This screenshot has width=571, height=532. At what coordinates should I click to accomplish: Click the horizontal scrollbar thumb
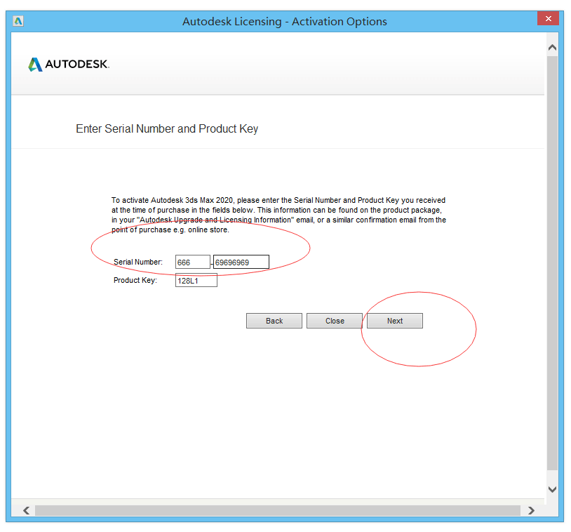[278, 510]
